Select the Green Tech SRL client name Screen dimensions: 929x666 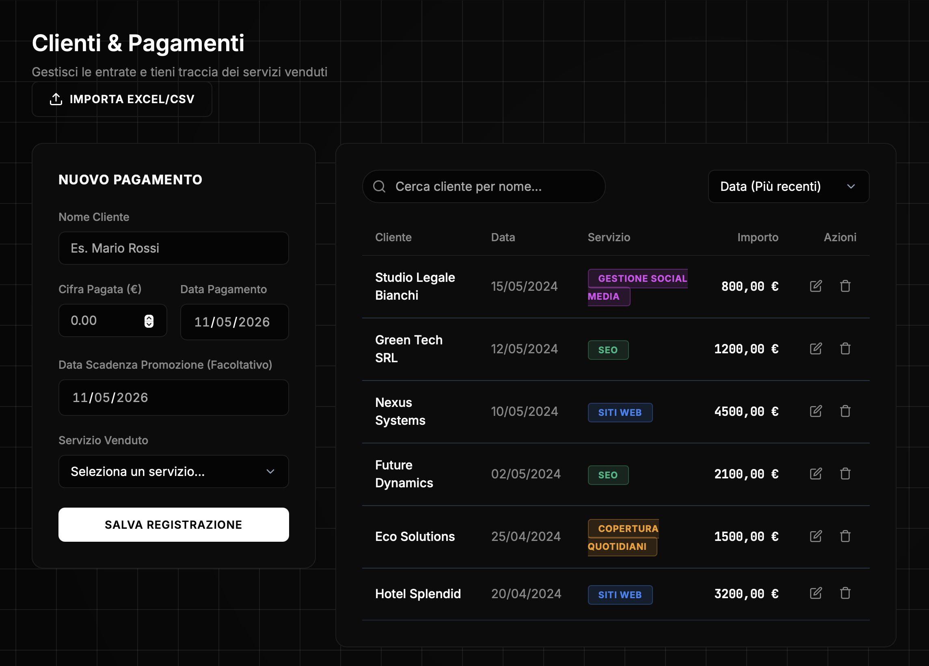[x=409, y=349]
